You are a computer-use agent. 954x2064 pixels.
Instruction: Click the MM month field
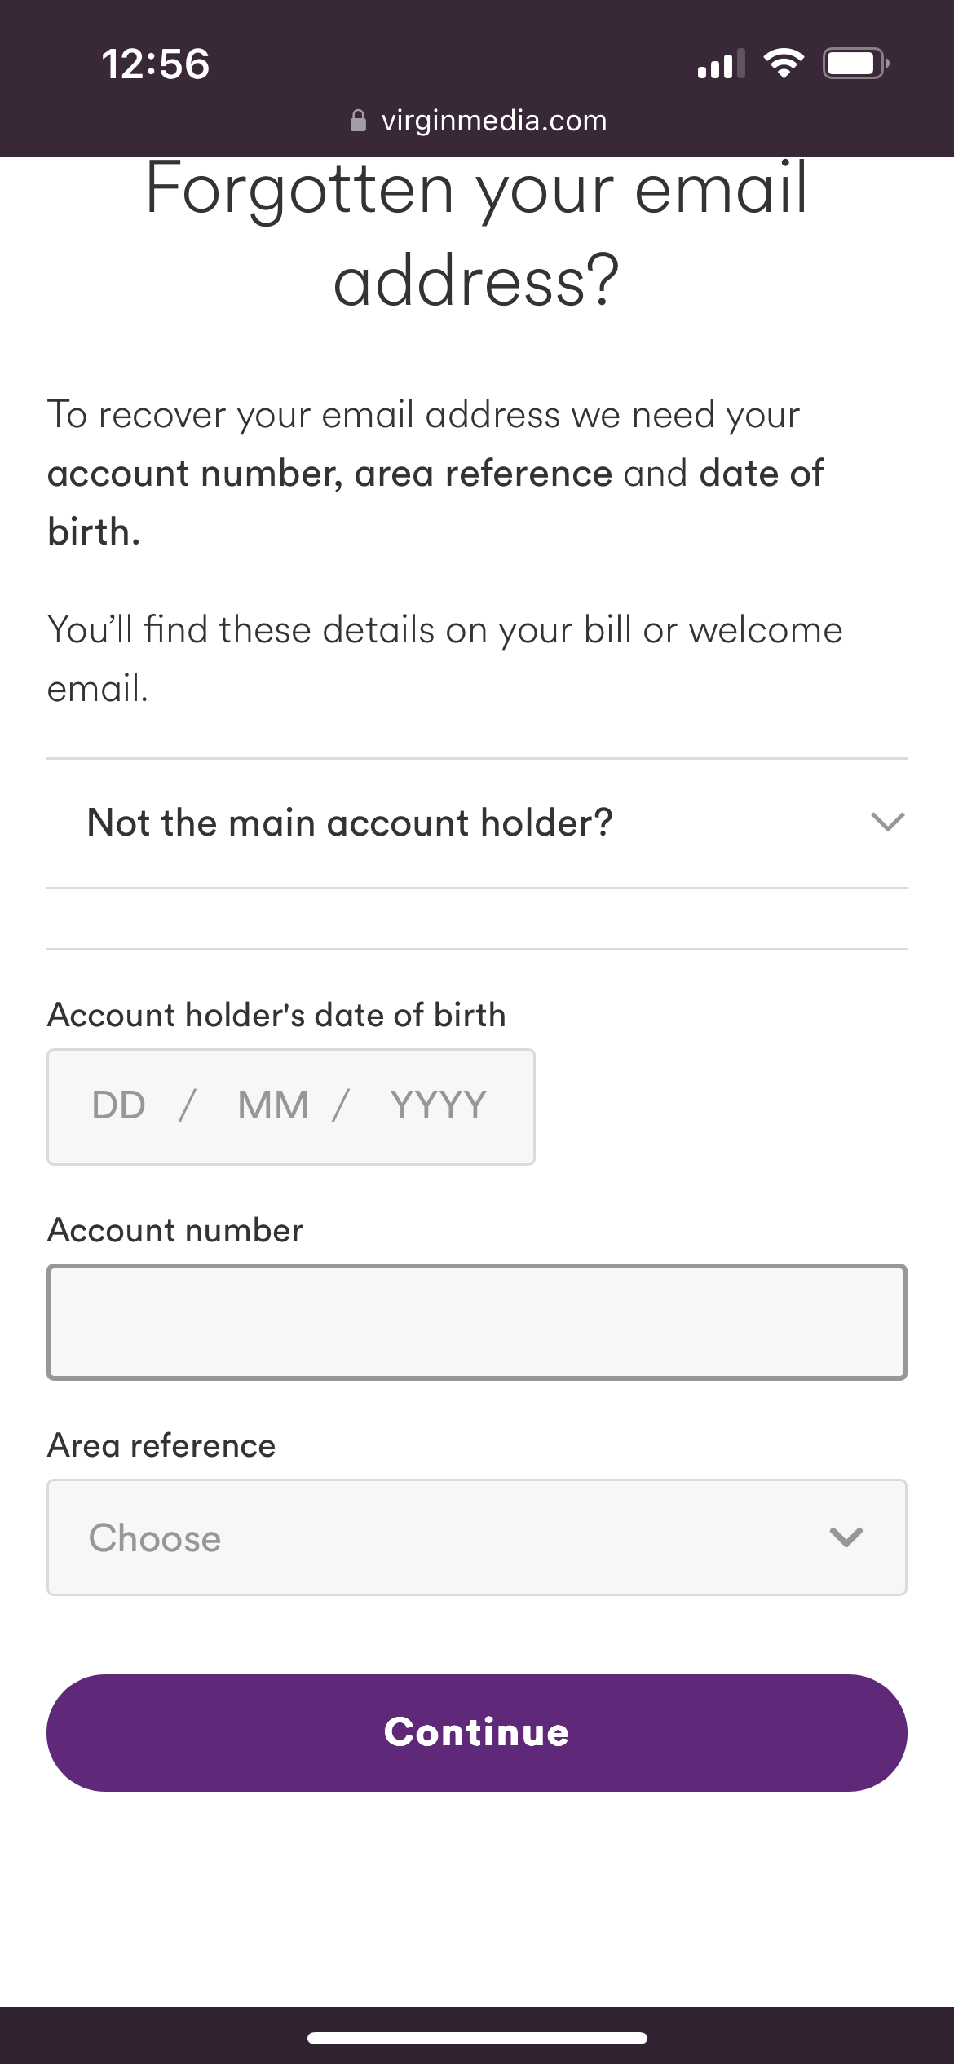click(x=273, y=1106)
